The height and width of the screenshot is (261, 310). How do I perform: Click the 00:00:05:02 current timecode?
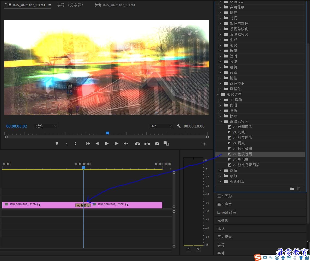click(17, 126)
